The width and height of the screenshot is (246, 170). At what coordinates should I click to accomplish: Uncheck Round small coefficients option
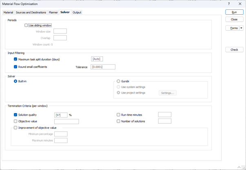click(x=16, y=67)
